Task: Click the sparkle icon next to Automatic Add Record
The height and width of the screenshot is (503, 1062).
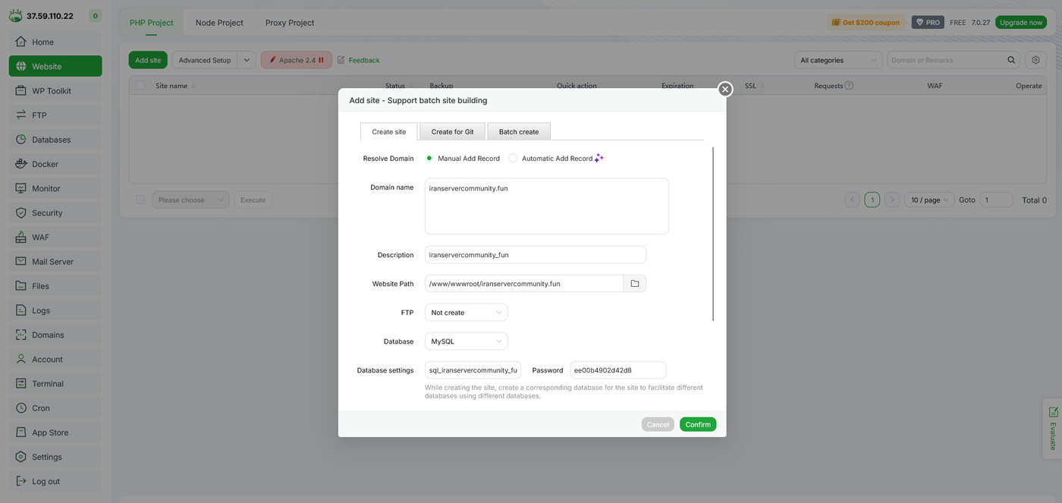Action: [x=599, y=158]
